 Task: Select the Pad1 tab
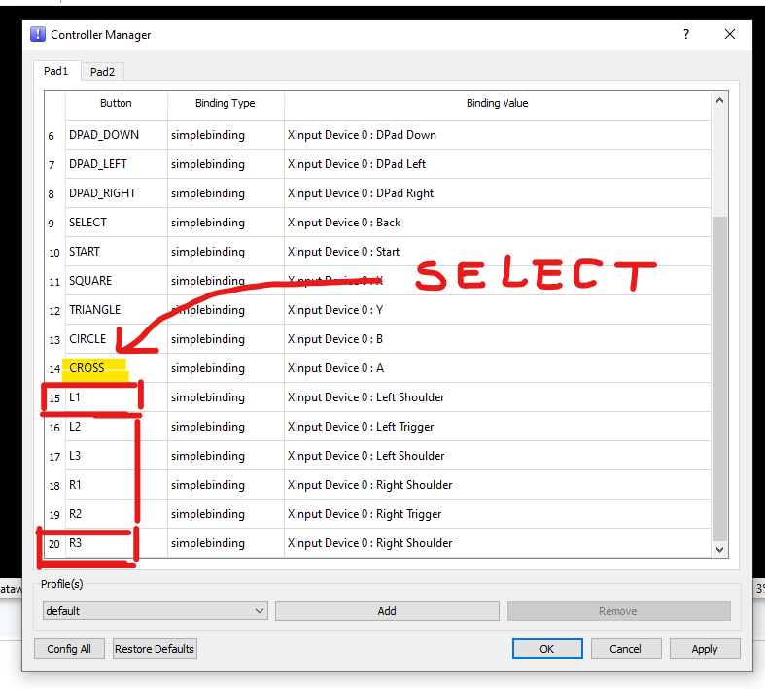[x=56, y=71]
